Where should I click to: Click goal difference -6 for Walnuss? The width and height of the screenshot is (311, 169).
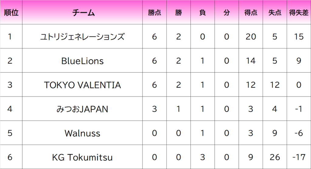click(x=299, y=133)
